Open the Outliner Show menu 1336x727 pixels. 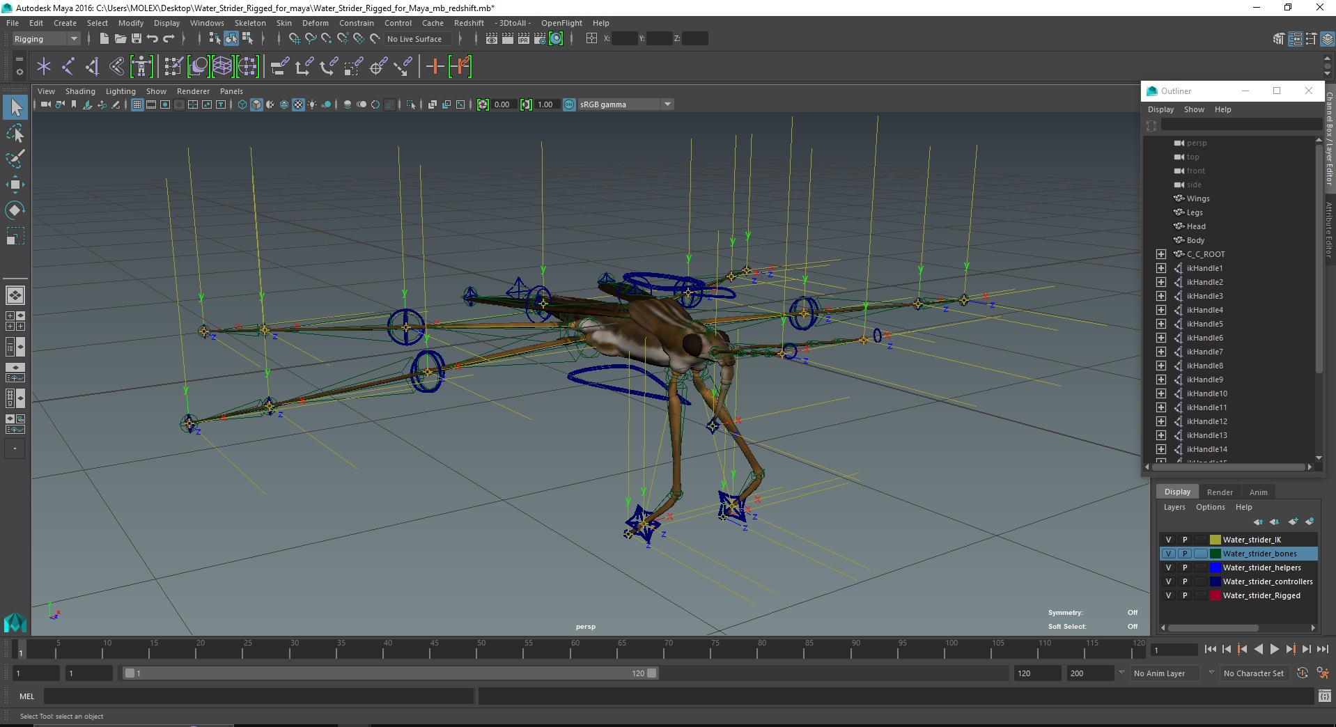[x=1194, y=109]
